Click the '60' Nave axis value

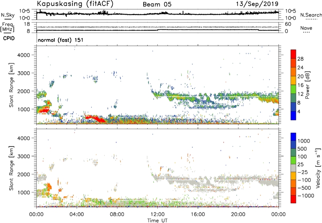click(288, 24)
